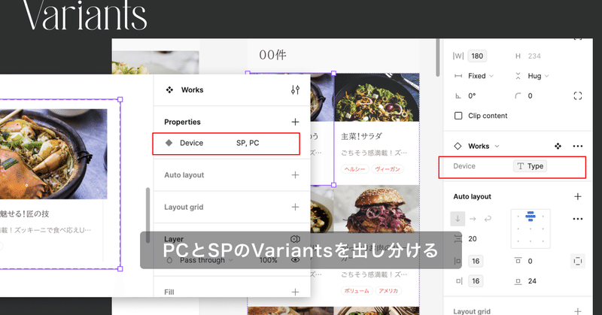Add a Layout grid from right panel
602x315 pixels.
click(577, 311)
